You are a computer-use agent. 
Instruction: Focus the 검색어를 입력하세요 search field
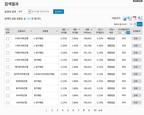(x=42, y=12)
